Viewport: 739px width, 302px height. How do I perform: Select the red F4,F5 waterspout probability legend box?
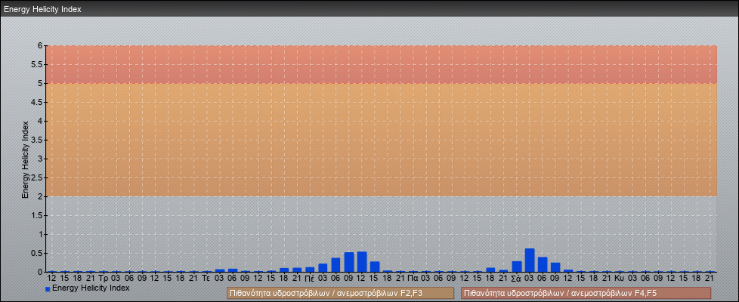tap(586, 293)
